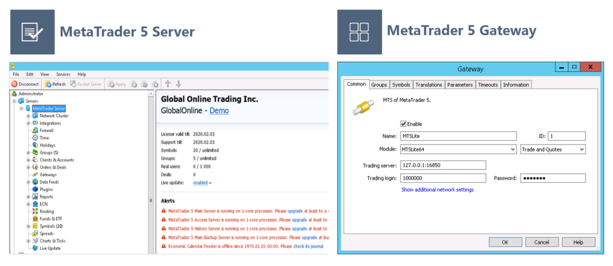Click the move up arrow in toolbar
Screen dimensions: 613x266
[x=168, y=84]
